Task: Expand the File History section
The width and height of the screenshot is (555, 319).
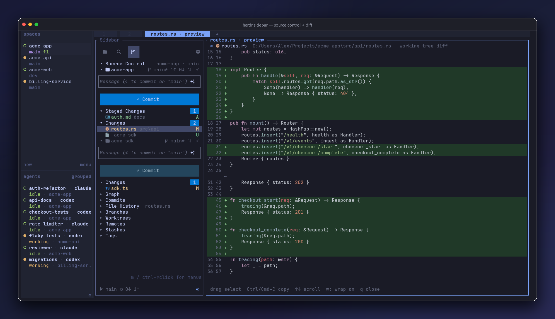Action: [x=101, y=206]
